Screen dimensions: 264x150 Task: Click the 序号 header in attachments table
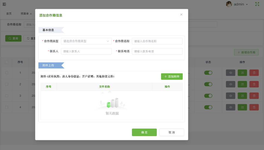click(48, 87)
